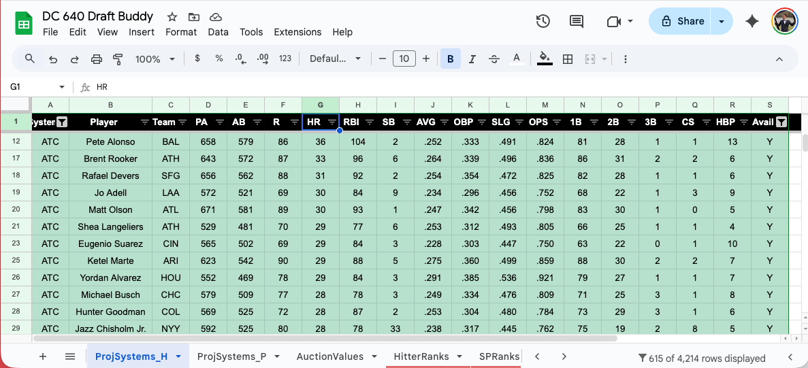Open the HR column filter dropdown
Screen dimensions: 808x368
332,122
